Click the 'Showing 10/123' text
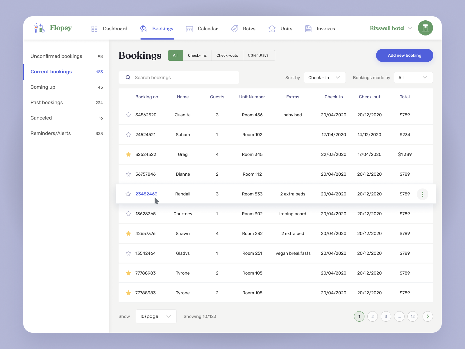Viewport: 465px width, 349px height. tap(200, 316)
